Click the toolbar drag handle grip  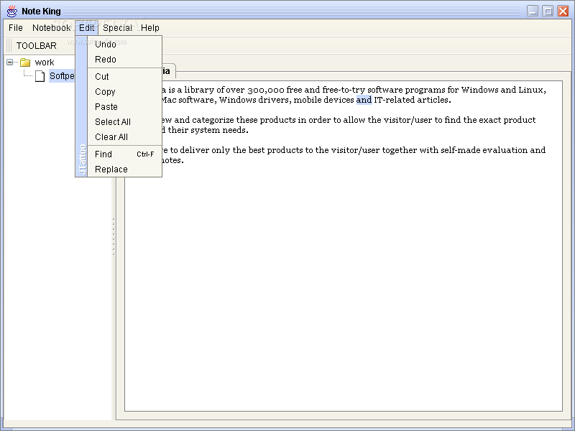(x=9, y=45)
